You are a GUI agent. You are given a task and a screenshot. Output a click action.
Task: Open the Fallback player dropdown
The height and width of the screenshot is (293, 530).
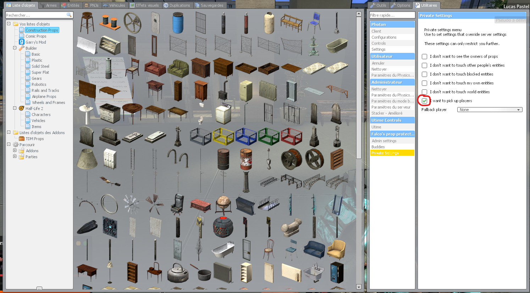pyautogui.click(x=490, y=110)
